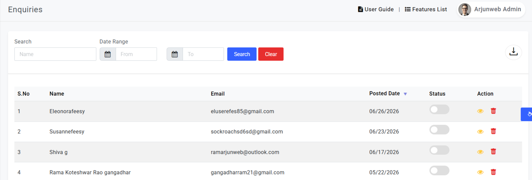Screen dimensions: 532x180
Task: Click the red Clear button
Action: coord(271,54)
